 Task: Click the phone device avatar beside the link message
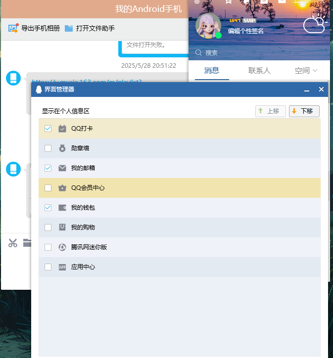(x=13, y=78)
